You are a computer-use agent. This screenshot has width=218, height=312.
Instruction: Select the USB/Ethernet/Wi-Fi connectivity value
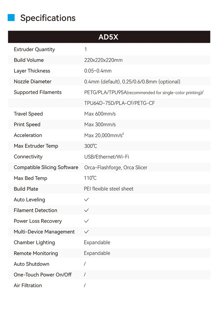click(106, 157)
